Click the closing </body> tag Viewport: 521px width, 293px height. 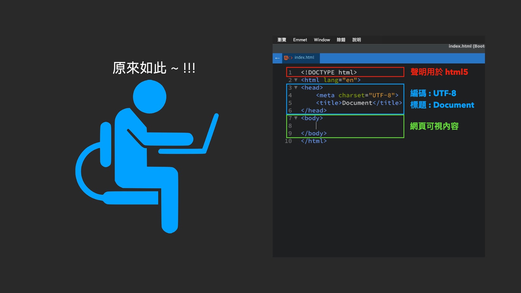point(314,133)
